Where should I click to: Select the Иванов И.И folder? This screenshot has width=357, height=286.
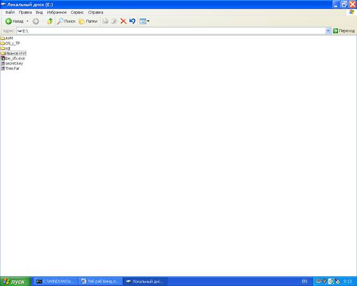click(x=14, y=54)
